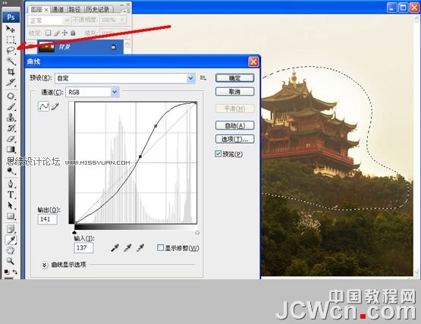Toggle lock all

coord(73,33)
